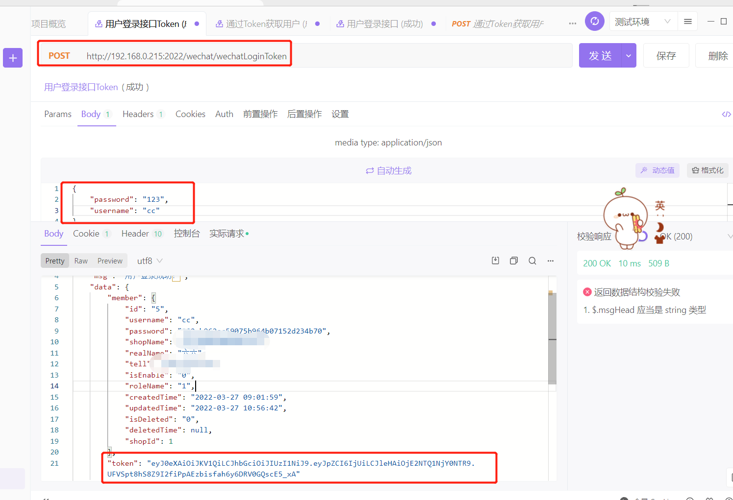Select the request Body tab above media type
This screenshot has height=500, width=733.
coord(96,114)
